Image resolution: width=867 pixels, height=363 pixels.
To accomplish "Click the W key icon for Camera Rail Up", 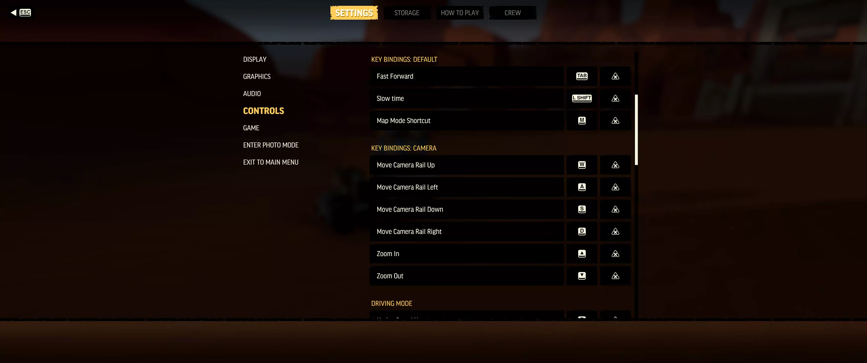I will tap(582, 165).
